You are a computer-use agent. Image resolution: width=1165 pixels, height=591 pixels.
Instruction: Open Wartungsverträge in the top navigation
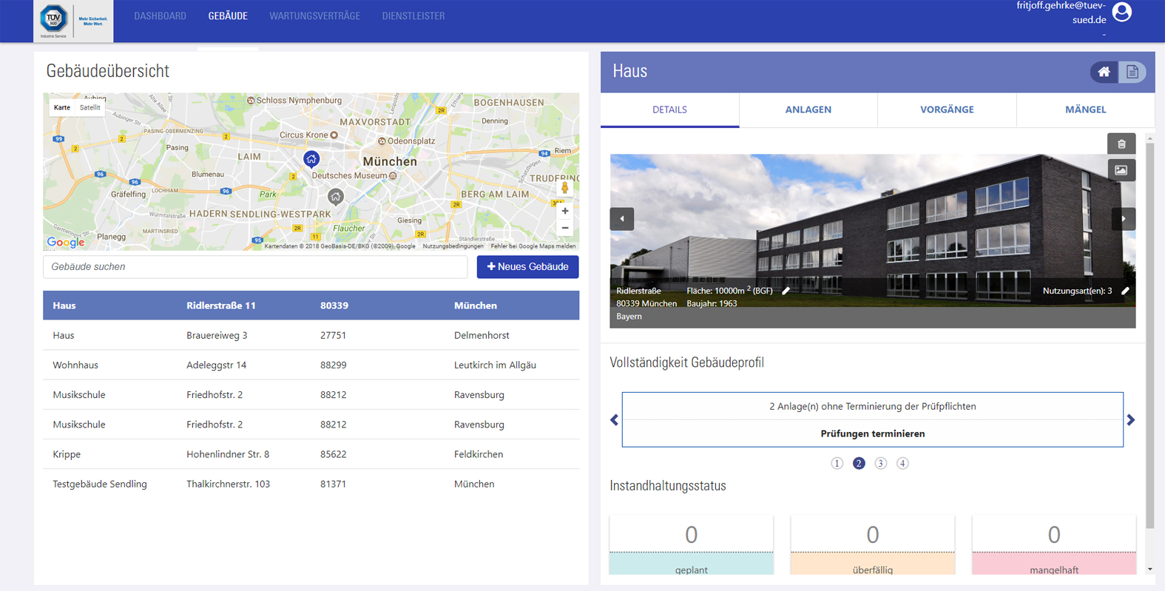pos(314,16)
